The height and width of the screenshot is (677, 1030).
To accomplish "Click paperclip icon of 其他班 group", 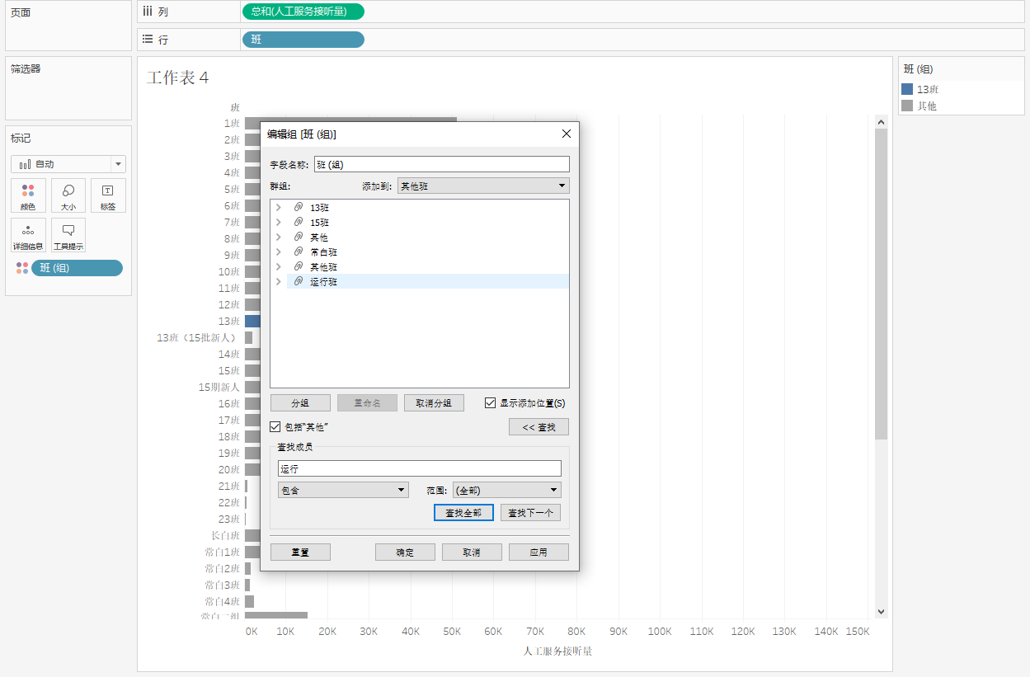I will tap(299, 266).
